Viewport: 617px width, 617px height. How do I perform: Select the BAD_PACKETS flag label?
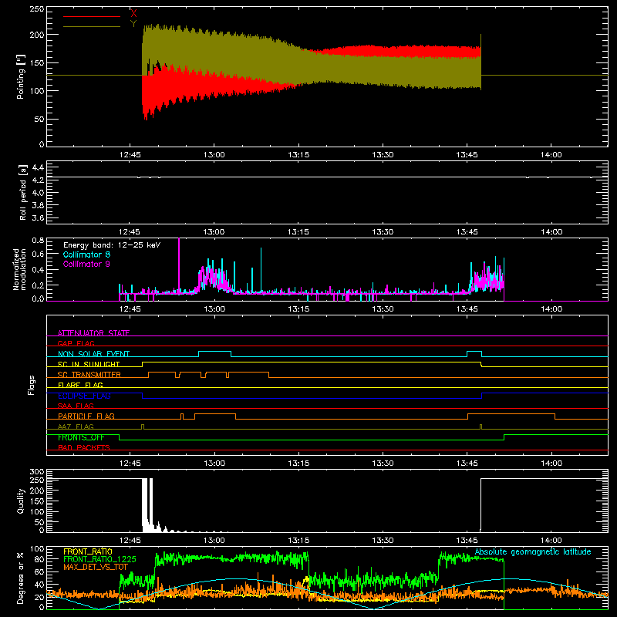click(x=84, y=447)
